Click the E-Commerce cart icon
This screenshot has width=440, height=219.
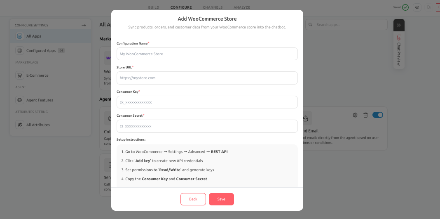[20, 75]
